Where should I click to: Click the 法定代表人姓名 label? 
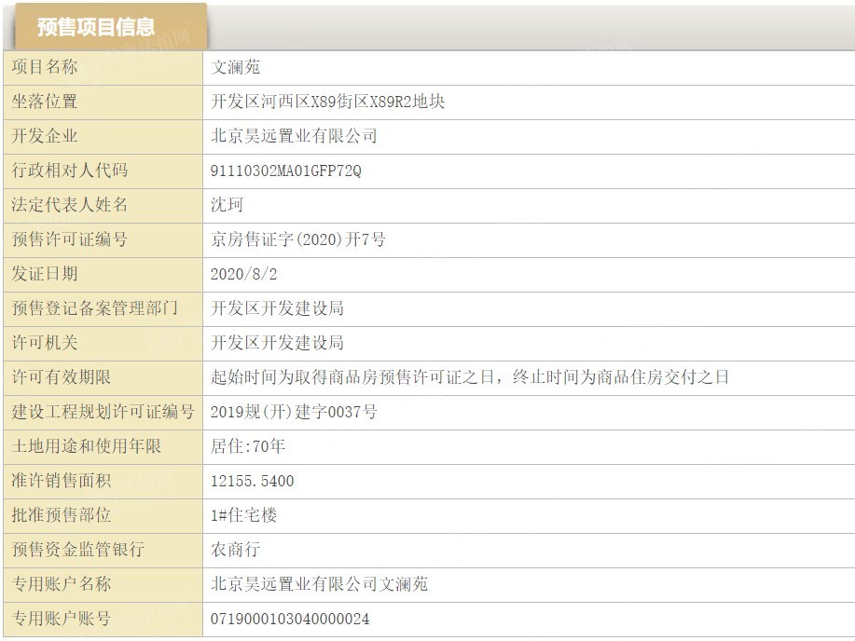(70, 205)
